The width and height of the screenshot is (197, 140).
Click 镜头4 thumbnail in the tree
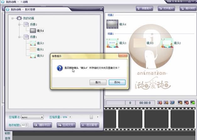coord(33,31)
